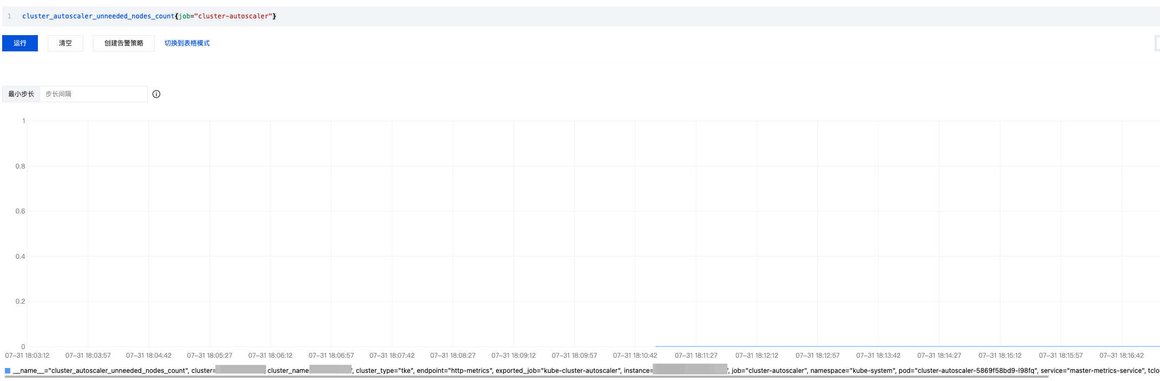Viewport: 1160px width, 381px height.
Task: Click the blue 运行 run button
Action: (x=20, y=43)
